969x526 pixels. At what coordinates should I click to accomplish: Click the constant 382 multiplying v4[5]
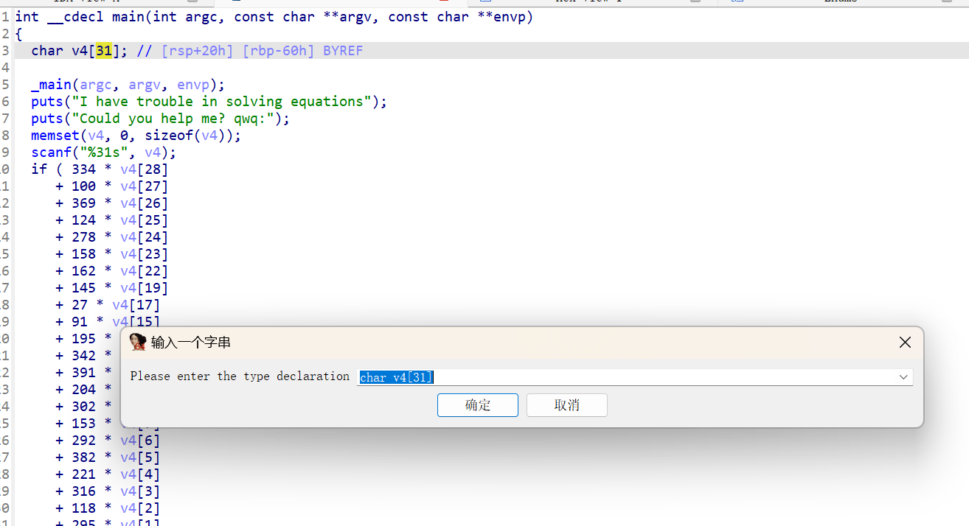[x=83, y=457]
